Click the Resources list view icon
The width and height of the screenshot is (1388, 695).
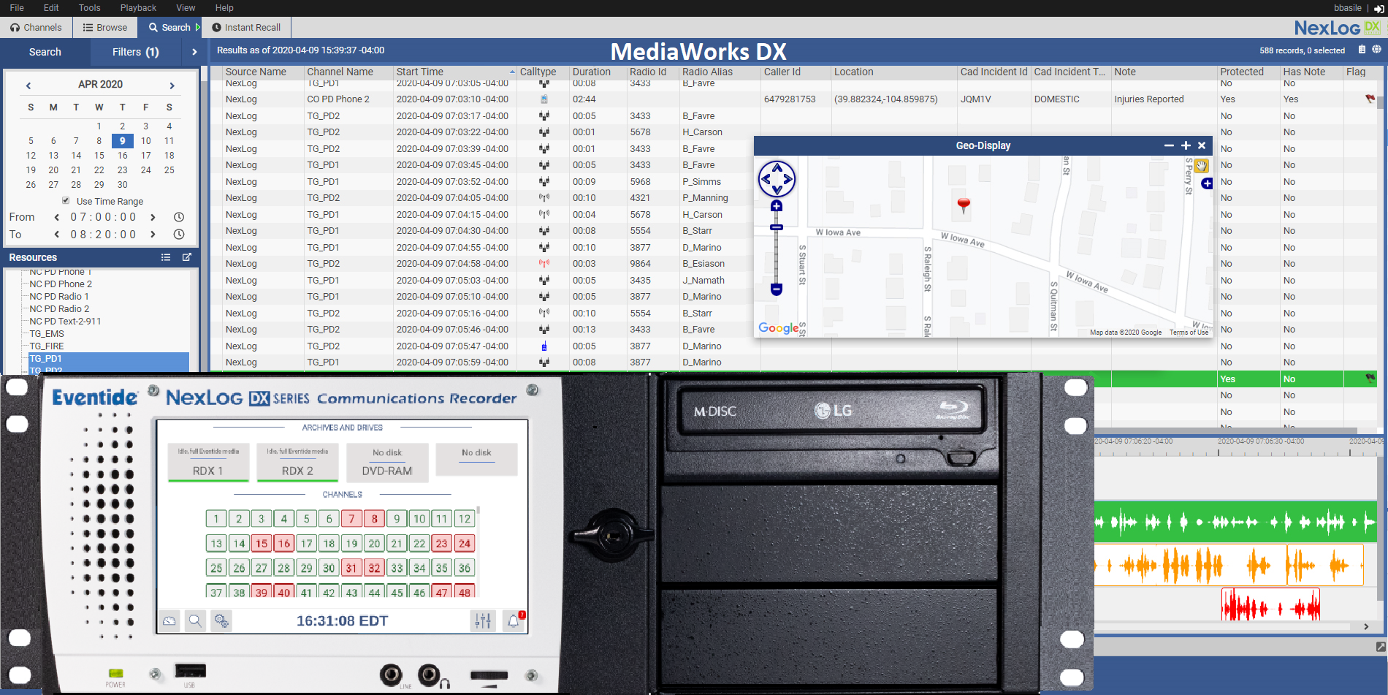coord(166,257)
